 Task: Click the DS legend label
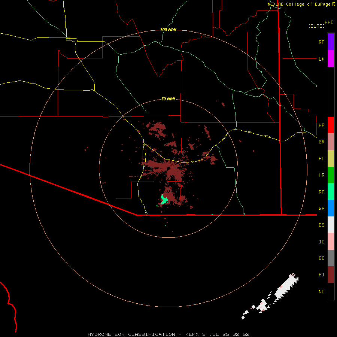(x=321, y=225)
